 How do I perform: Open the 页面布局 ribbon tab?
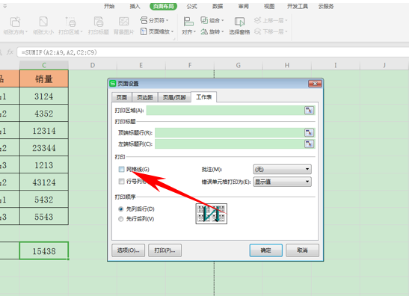[163, 6]
